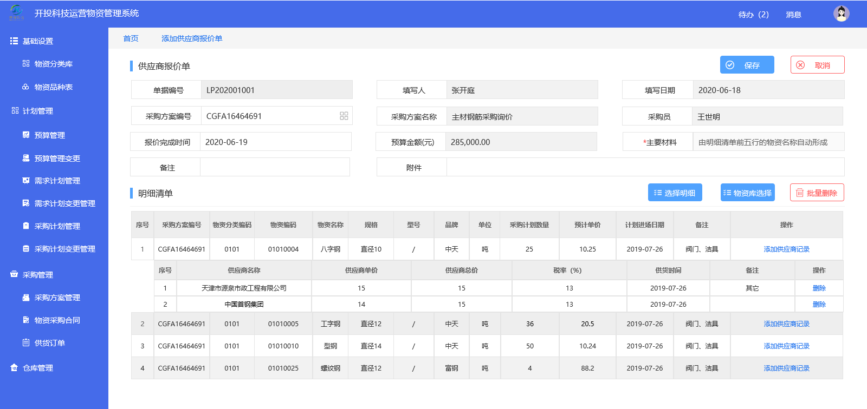867x409 pixels.
Task: Open the user avatar profile
Action: tap(841, 14)
